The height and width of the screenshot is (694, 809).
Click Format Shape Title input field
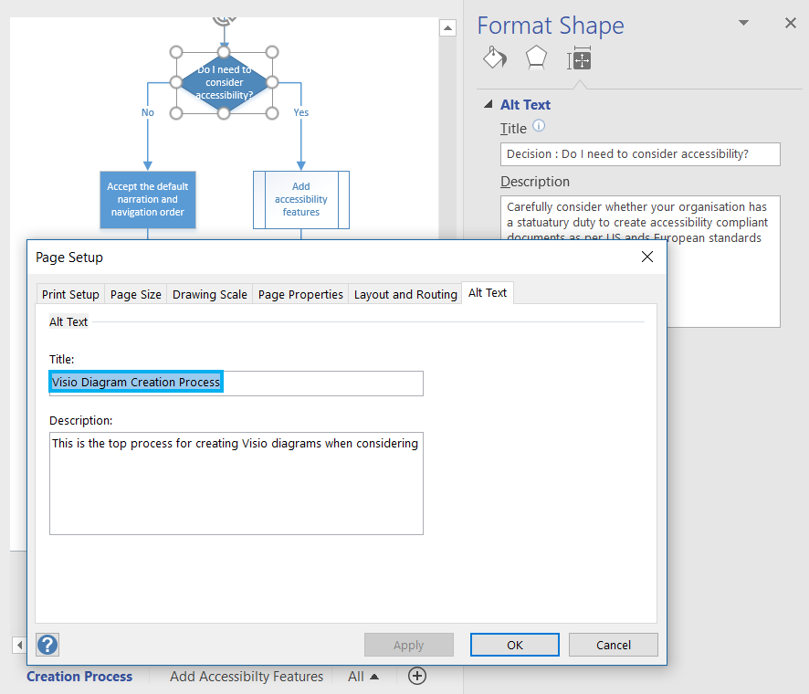[640, 154]
